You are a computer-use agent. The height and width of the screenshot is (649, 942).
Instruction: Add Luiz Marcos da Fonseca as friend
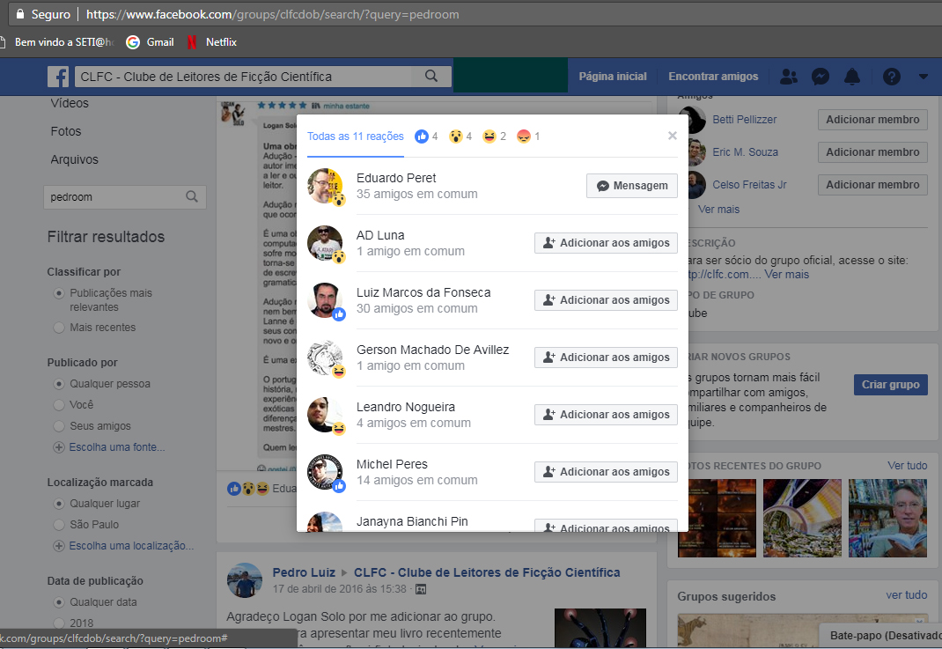click(x=607, y=300)
